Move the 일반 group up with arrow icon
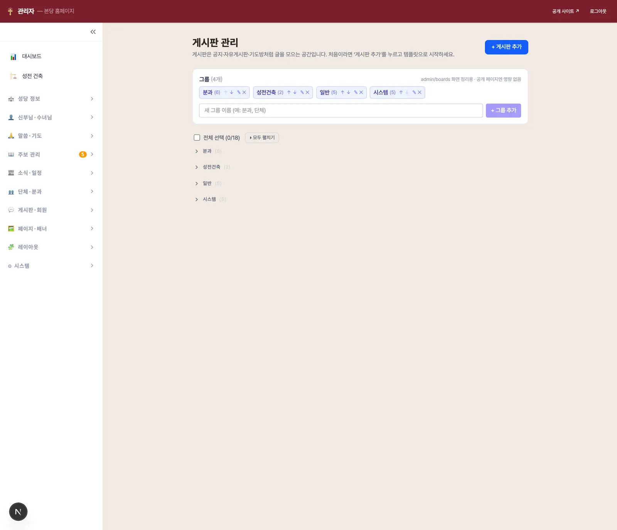 342,93
